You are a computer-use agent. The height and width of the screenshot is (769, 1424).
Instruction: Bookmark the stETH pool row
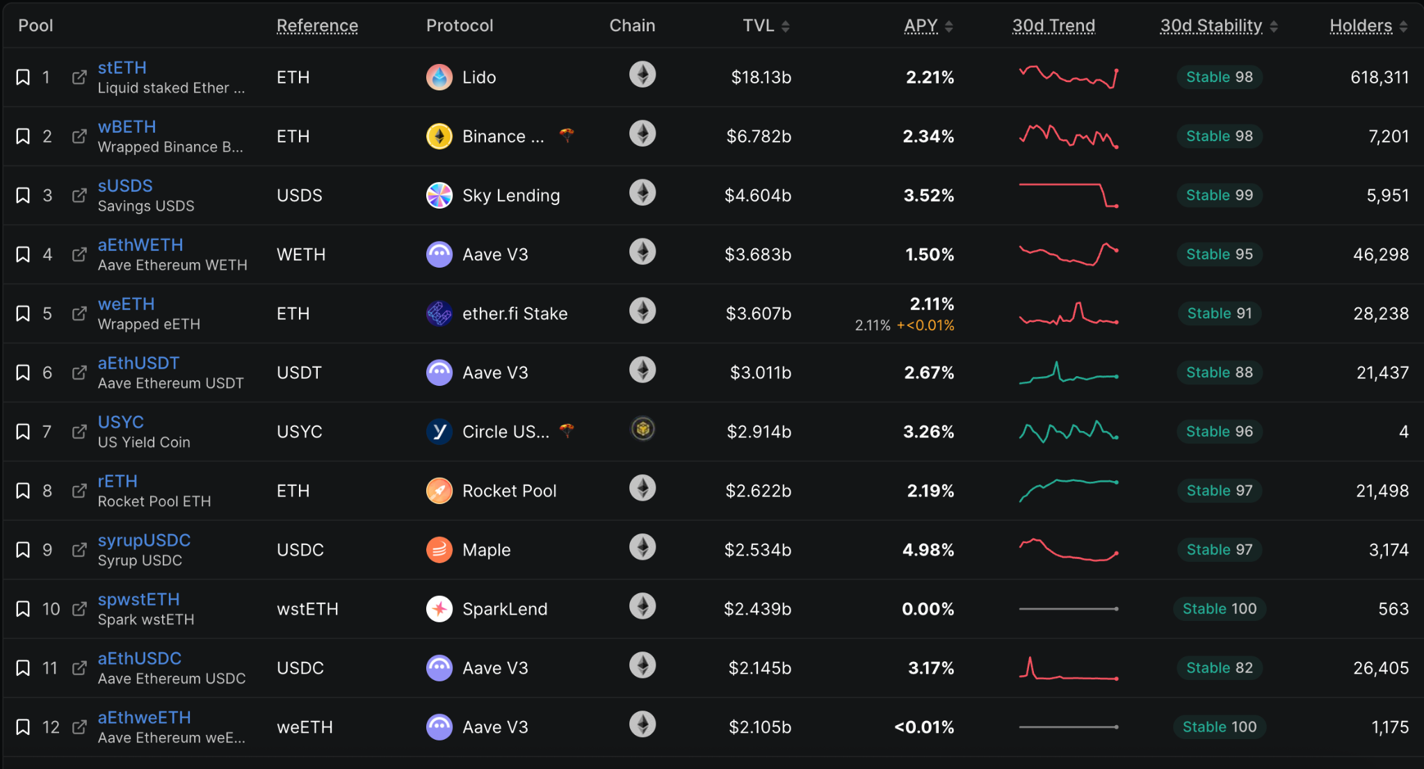pyautogui.click(x=23, y=77)
